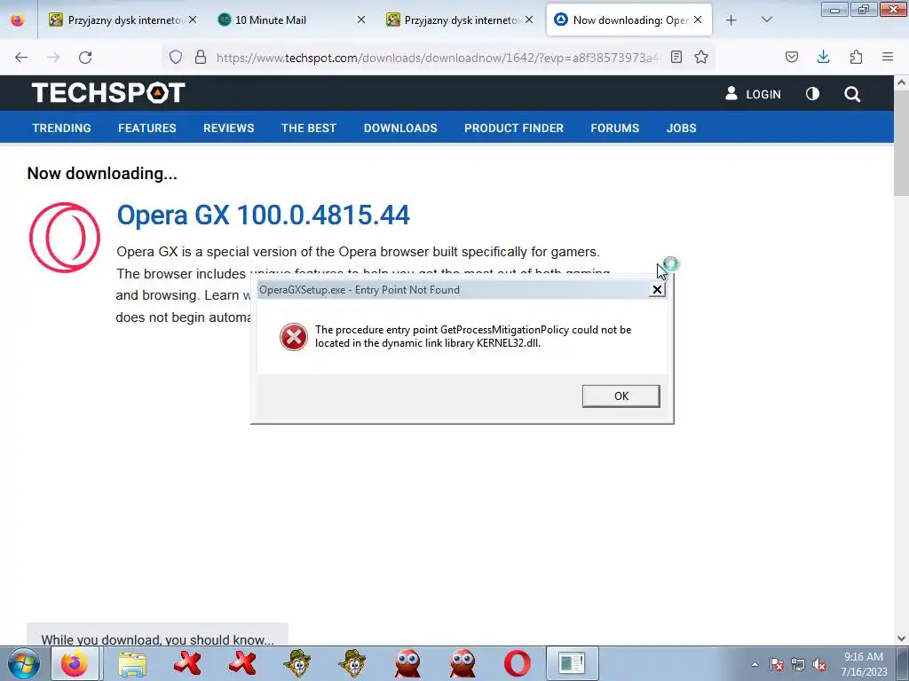This screenshot has height=681, width=909.
Task: Open the extensions puzzle icon
Action: point(856,57)
